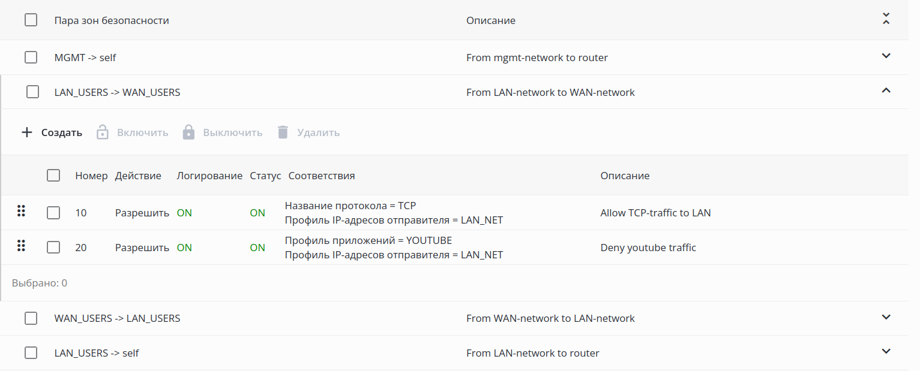Collapse the LAN_USERS -> WAN_USERS section
Viewport: 920px width, 371px height.
click(886, 91)
